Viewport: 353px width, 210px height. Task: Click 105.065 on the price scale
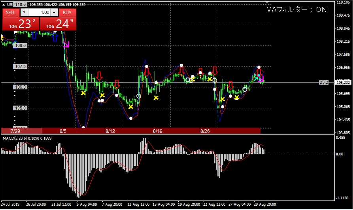tap(344, 106)
